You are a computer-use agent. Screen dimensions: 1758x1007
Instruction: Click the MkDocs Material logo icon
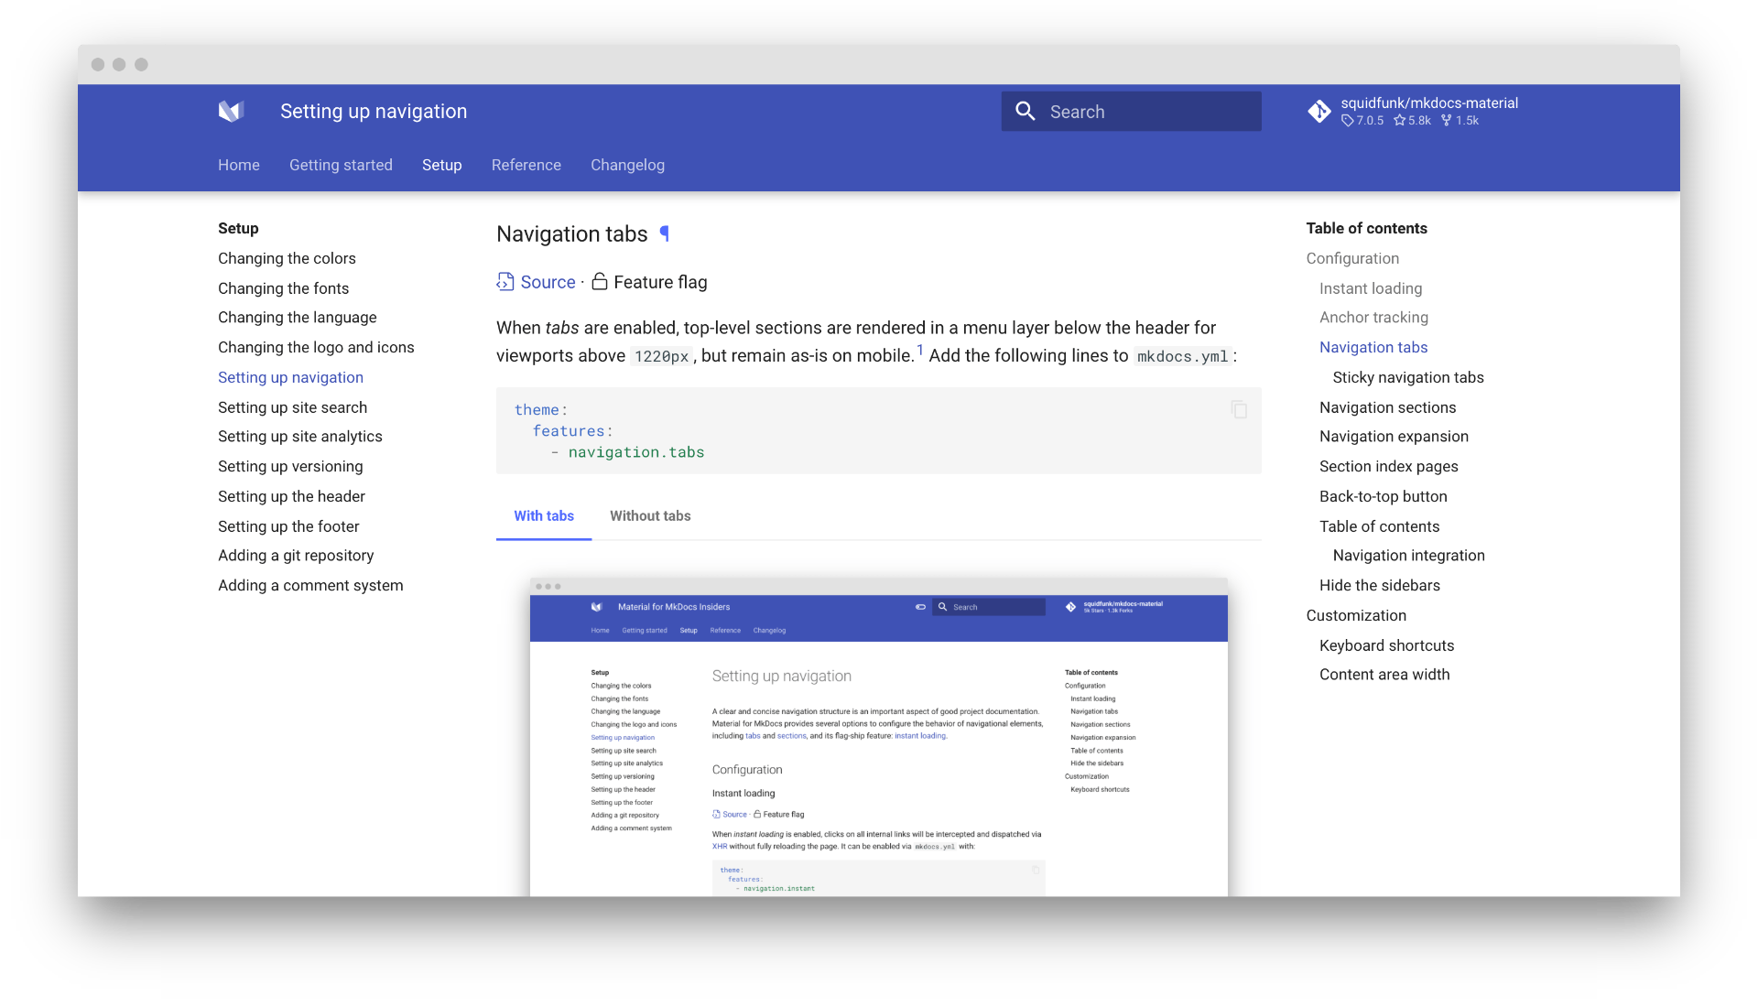(230, 111)
